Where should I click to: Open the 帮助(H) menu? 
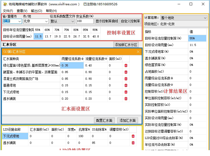(x=51, y=11)
